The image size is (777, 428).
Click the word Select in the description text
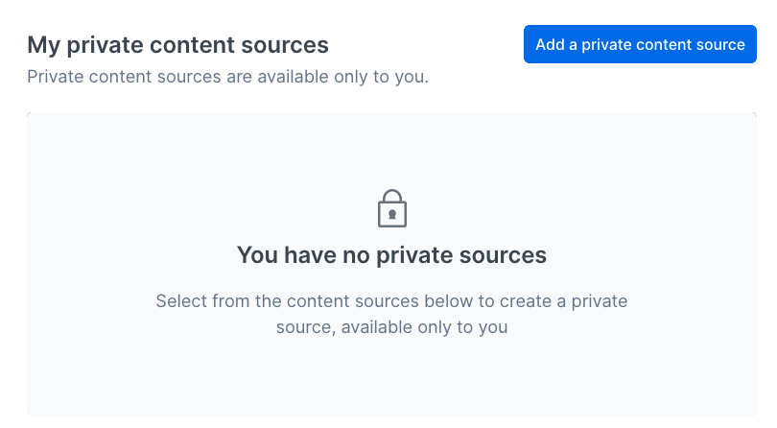(180, 301)
